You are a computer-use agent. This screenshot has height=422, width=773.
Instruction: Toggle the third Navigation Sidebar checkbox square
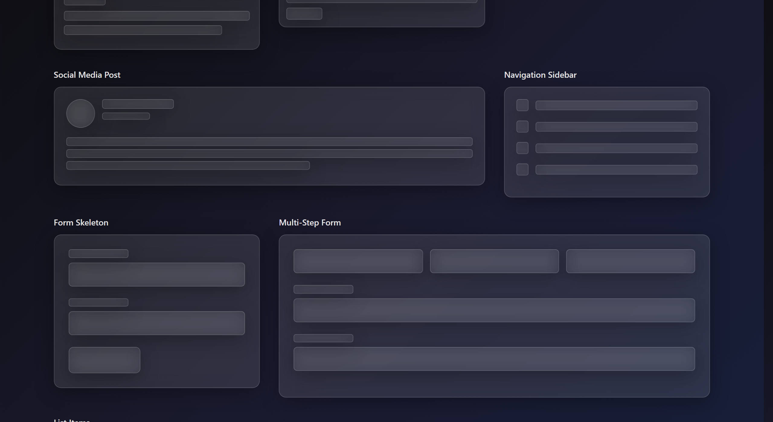coord(522,148)
